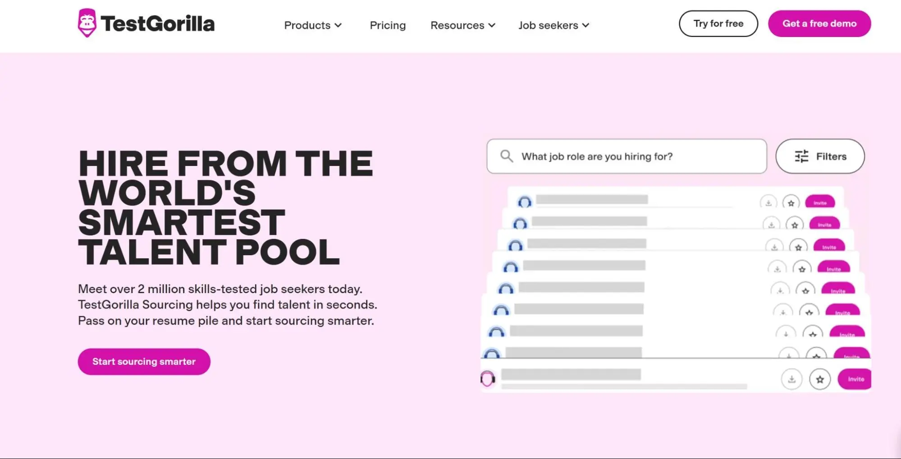Image resolution: width=901 pixels, height=459 pixels.
Task: Click blue headset avatar on top candidate row
Action: [524, 202]
